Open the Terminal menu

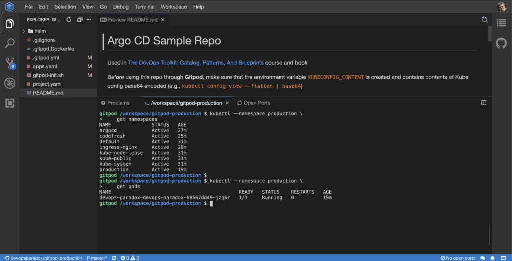point(145,7)
